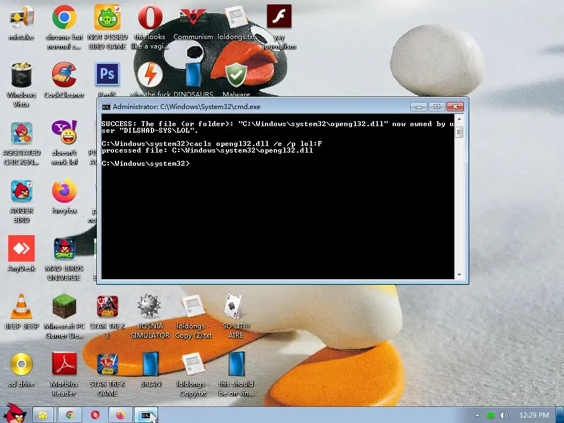Screen dimensions: 564x423
Task: Minimize the cmd.exe window
Action: point(419,106)
